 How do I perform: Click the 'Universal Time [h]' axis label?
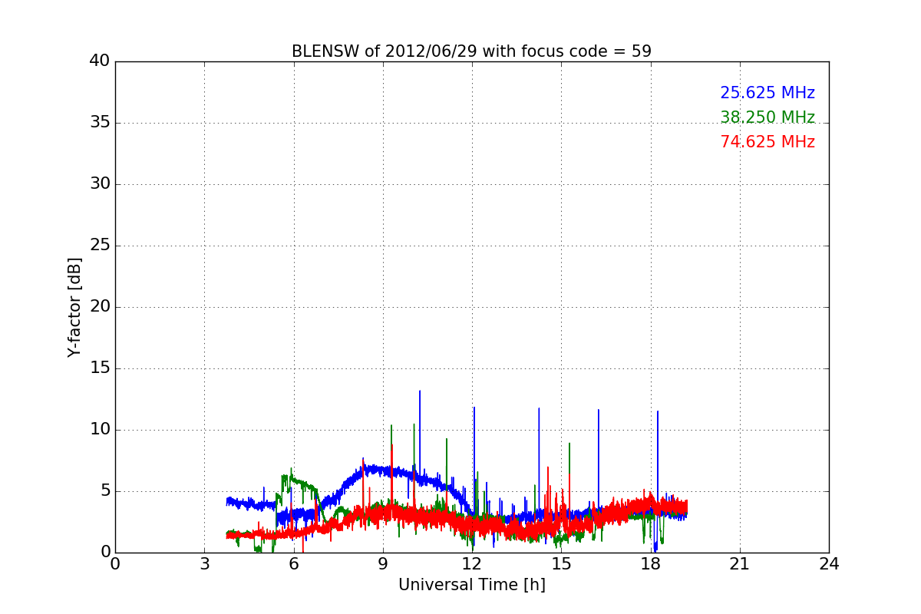click(x=472, y=585)
